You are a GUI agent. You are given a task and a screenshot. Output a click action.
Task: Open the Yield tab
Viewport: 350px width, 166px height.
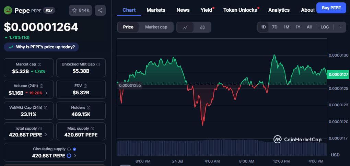point(207,10)
